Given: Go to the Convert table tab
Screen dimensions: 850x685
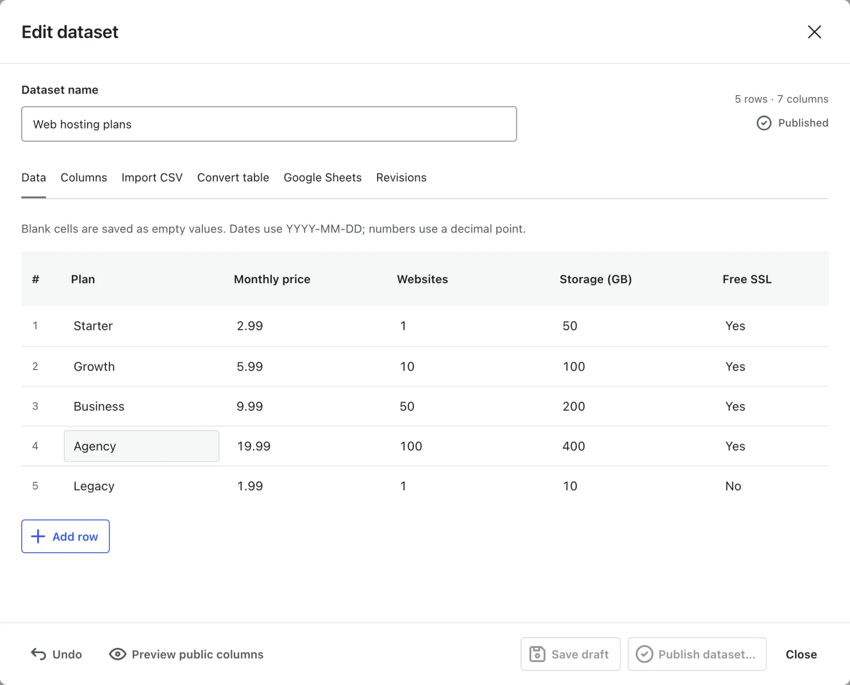Looking at the screenshot, I should (233, 177).
